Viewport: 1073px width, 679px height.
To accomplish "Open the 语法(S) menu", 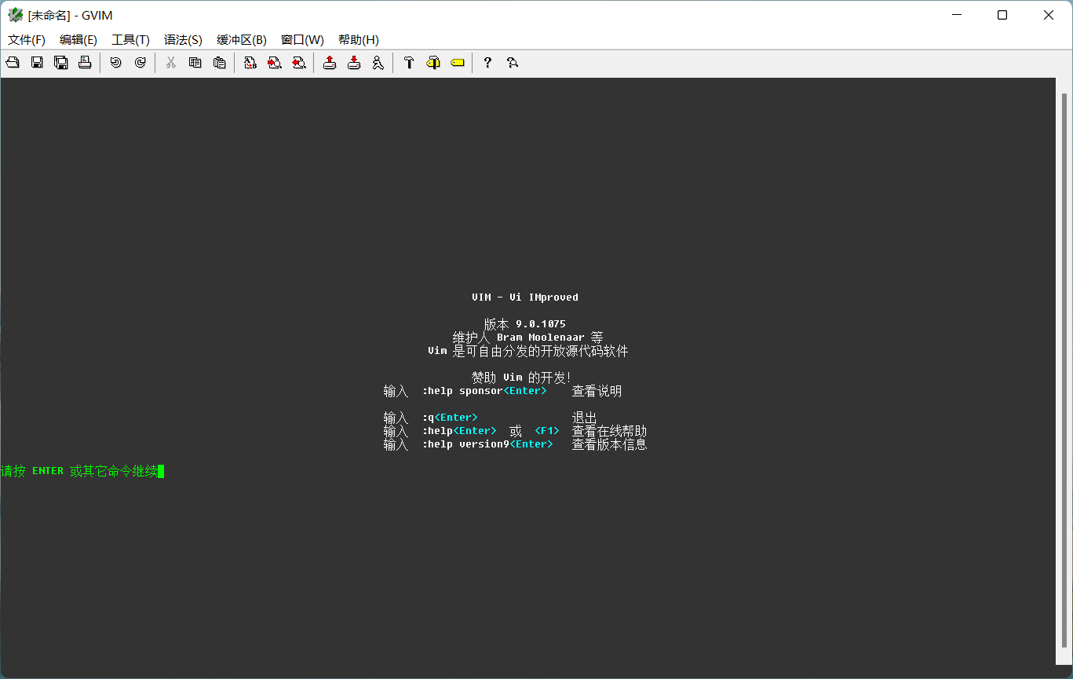I will (x=183, y=40).
